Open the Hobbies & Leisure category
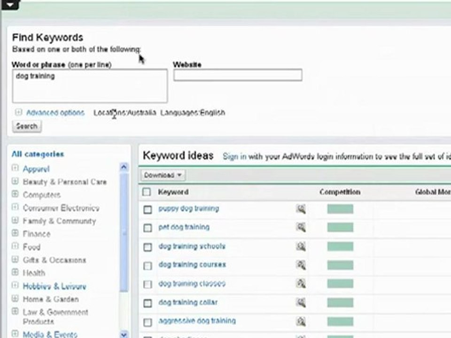Screen dimensions: 451x338 click(54, 286)
